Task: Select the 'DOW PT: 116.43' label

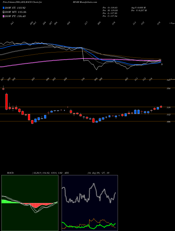Action: coord(15,16)
